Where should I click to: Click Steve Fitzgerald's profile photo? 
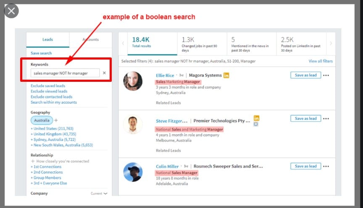tap(133, 125)
